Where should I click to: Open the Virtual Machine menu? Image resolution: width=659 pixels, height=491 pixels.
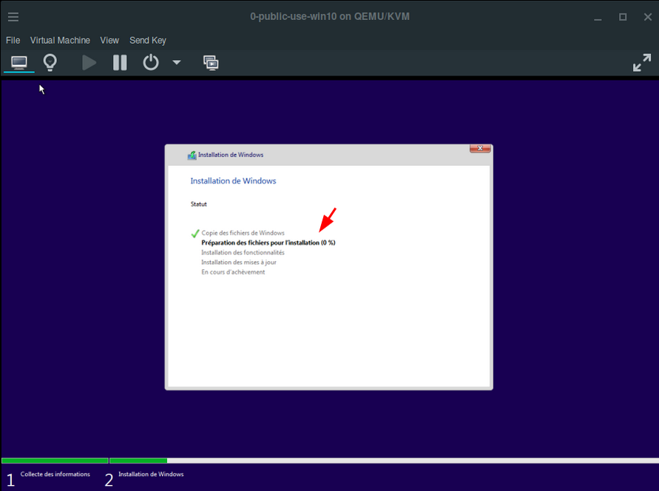[60, 41]
